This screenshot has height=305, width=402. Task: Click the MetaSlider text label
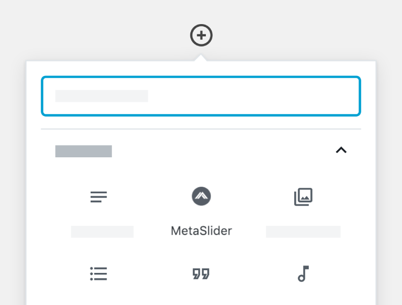(202, 231)
